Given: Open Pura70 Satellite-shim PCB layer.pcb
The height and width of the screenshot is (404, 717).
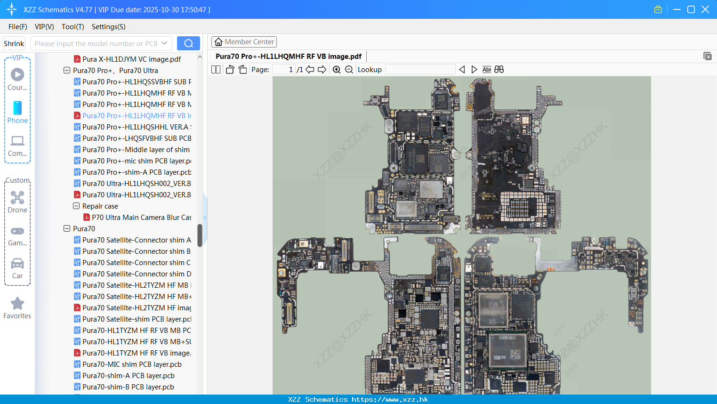Looking at the screenshot, I should pyautogui.click(x=132, y=319).
